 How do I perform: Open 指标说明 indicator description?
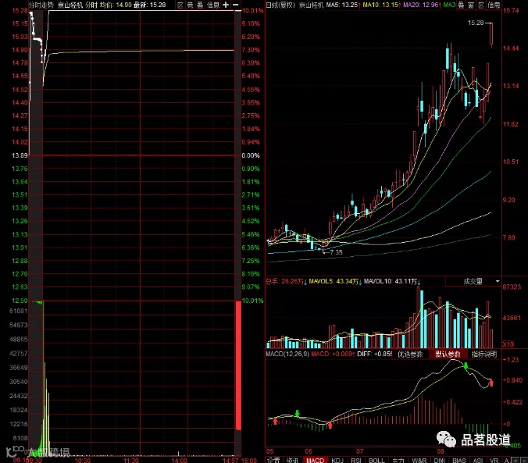tap(484, 354)
